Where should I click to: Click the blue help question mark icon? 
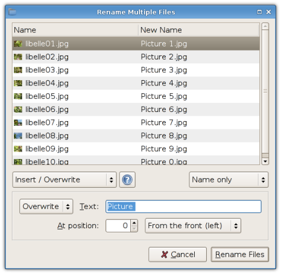(127, 179)
